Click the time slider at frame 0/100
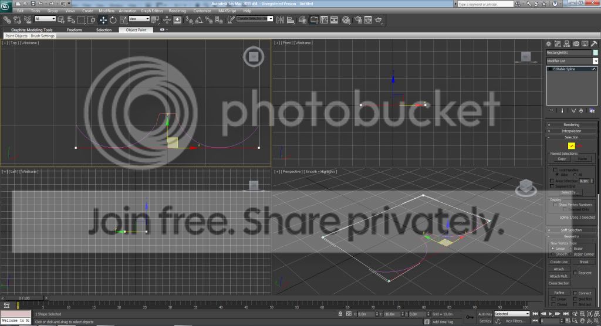Screen dimensions: 601x326 coord(24,298)
